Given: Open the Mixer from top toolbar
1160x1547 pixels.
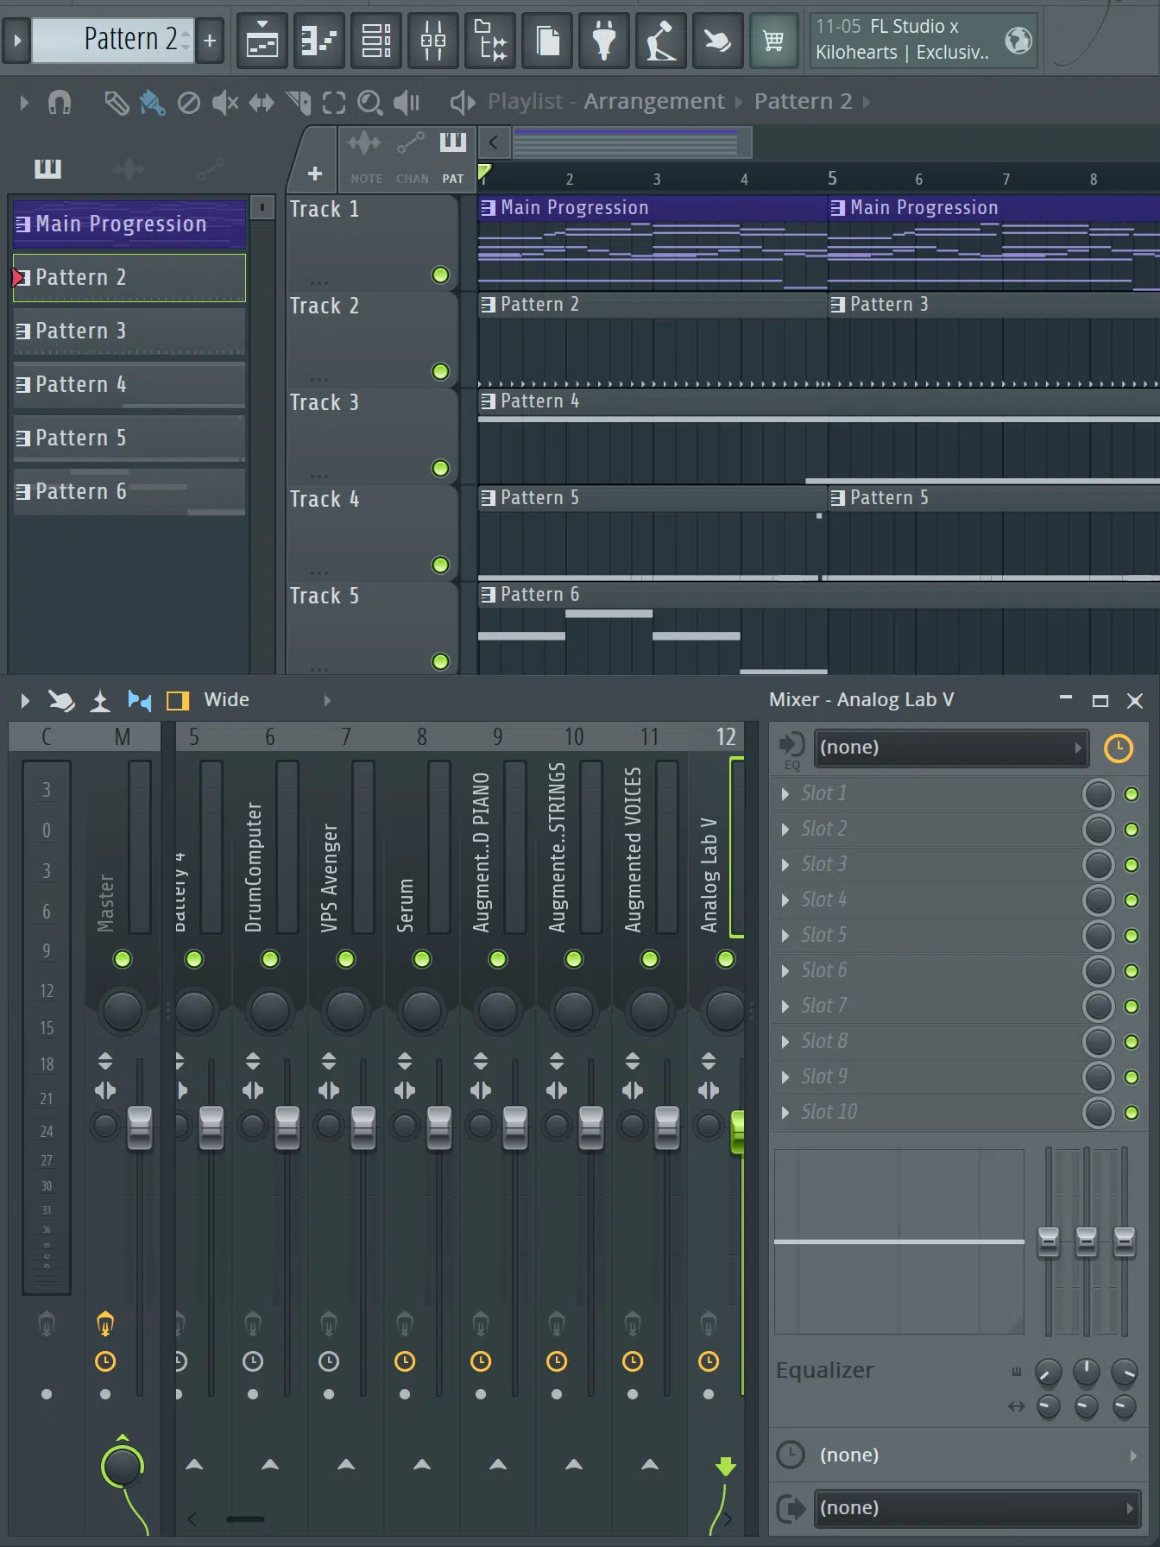Looking at the screenshot, I should pyautogui.click(x=432, y=41).
